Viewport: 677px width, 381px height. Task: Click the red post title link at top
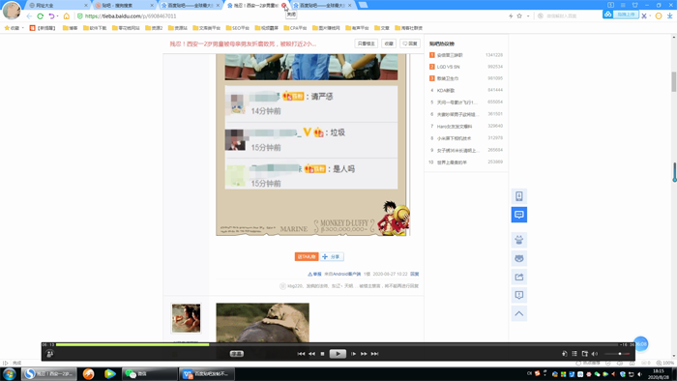coord(243,44)
